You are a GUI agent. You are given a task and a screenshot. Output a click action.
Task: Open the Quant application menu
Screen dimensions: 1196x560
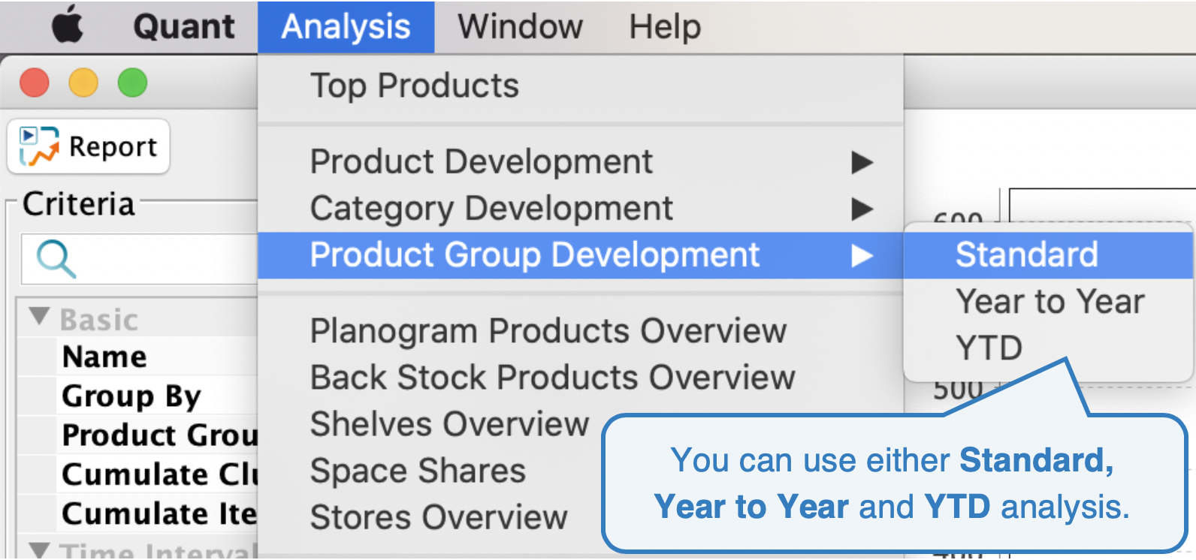183,27
